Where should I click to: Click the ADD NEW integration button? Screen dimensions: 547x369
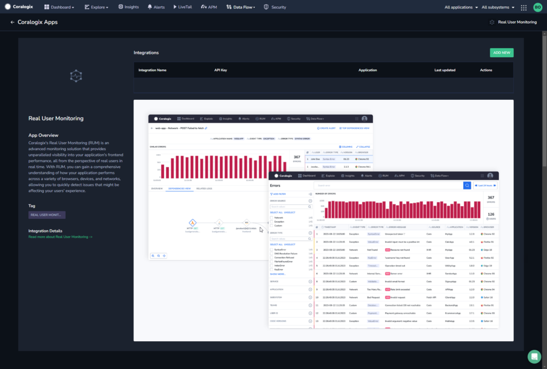click(x=501, y=53)
